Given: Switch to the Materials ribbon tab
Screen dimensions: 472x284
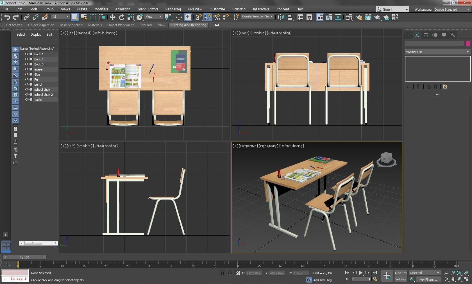Looking at the screenshot, I should (x=95, y=25).
